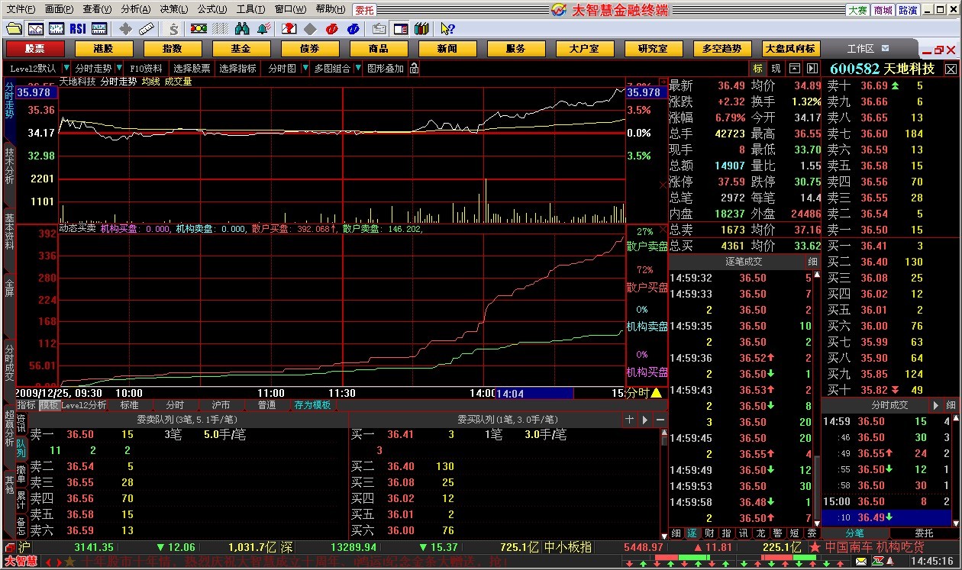Click the page layout panel icon
This screenshot has height=570, width=962.
coord(400,29)
